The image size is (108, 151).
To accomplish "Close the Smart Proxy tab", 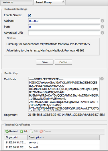I will click(64, 2).
